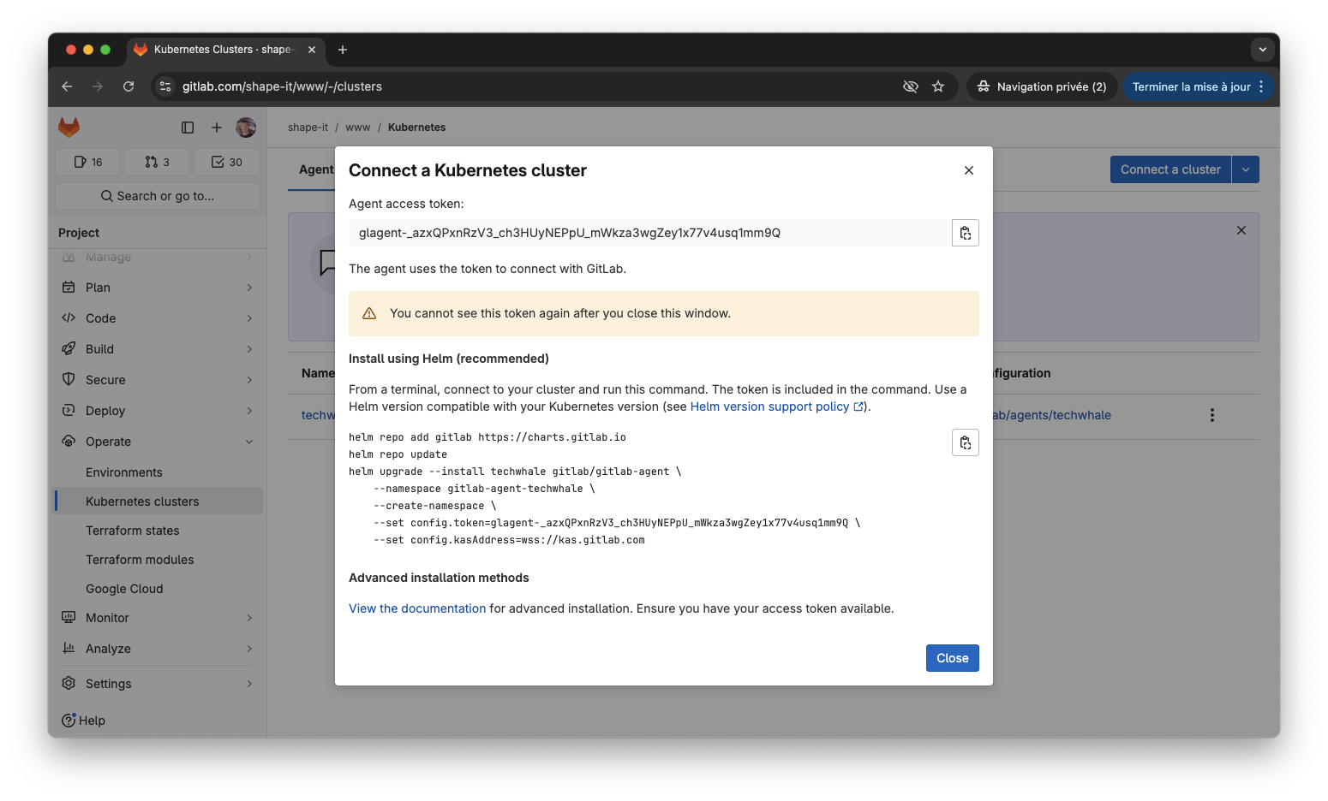1328x801 pixels.
Task: Close the Kubernetes Clusters browser tab
Action: coord(312,50)
